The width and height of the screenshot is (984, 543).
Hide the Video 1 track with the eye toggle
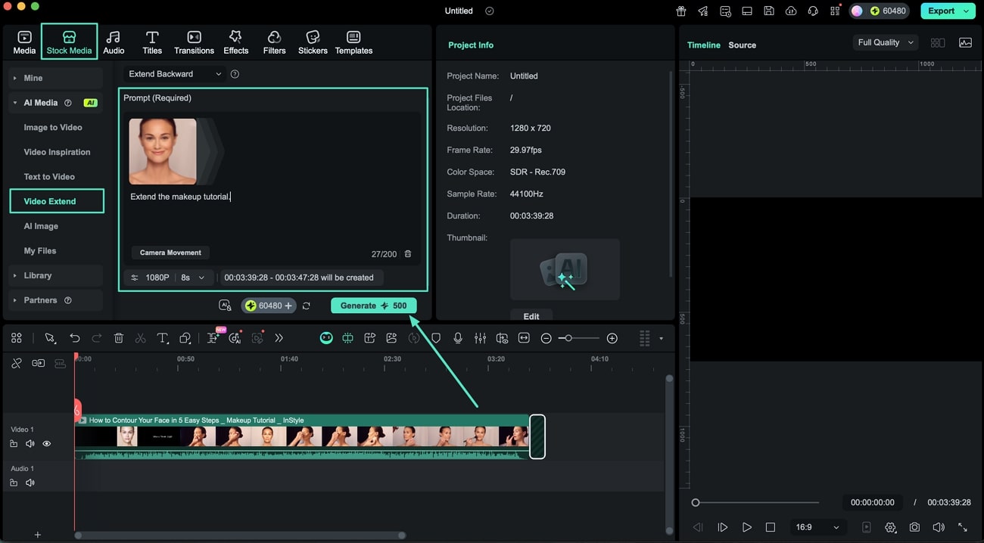[x=46, y=443]
